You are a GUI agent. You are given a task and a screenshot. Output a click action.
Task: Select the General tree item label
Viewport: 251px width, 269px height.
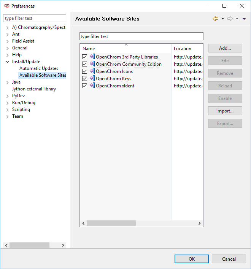[20, 48]
